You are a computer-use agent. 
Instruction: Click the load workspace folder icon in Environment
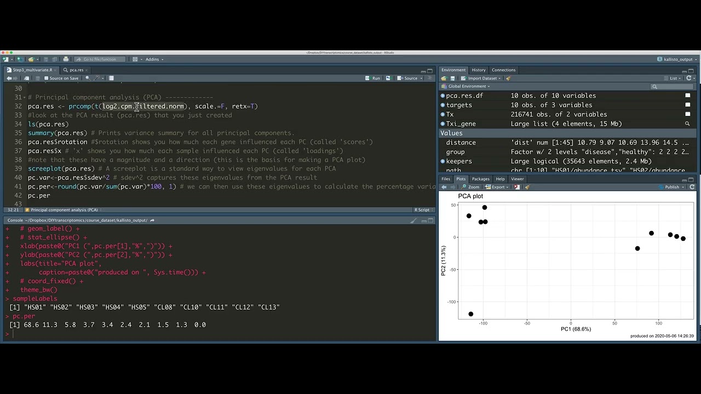click(x=444, y=78)
